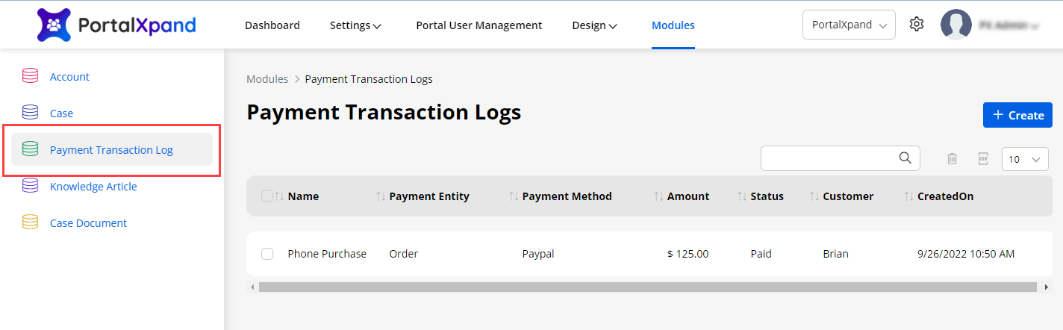The height and width of the screenshot is (330, 1063).
Task: Click the user profile avatar
Action: (956, 25)
